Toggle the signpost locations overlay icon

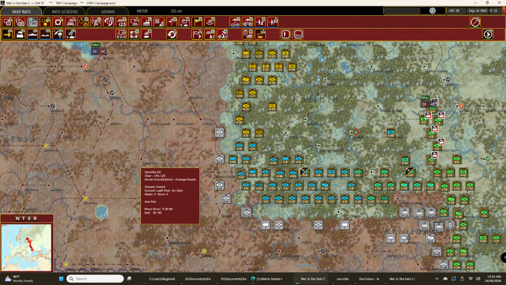click(x=172, y=22)
